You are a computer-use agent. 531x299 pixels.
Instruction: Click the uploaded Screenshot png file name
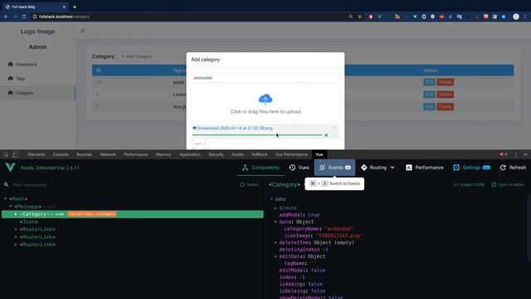tap(235, 128)
